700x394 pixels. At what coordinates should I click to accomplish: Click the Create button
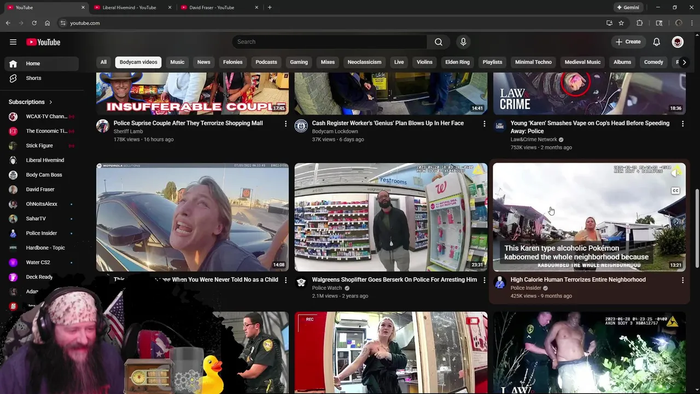click(628, 42)
